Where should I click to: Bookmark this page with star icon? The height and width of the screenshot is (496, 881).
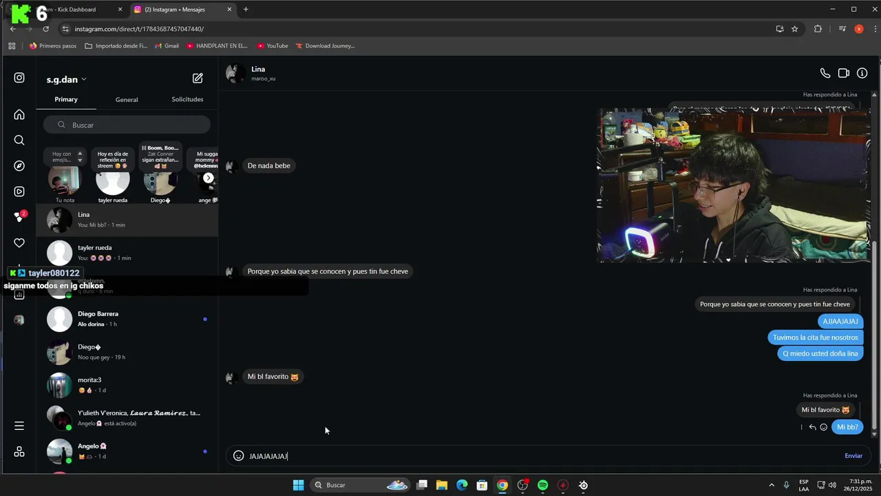tap(795, 29)
